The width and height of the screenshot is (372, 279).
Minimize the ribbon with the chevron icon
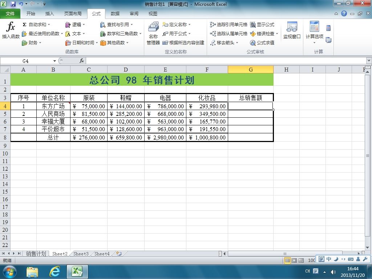click(x=336, y=14)
